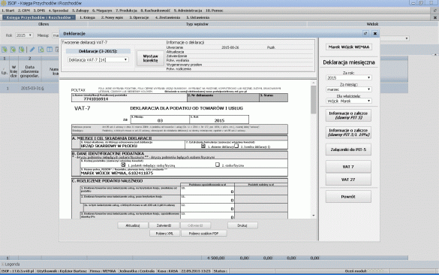
Task: Open the Widok dropdown behind the dialog
Action: (395, 38)
